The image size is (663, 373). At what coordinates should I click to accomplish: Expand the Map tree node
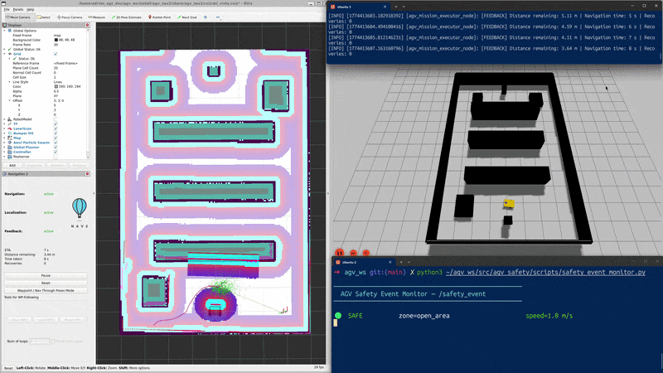tap(5, 138)
